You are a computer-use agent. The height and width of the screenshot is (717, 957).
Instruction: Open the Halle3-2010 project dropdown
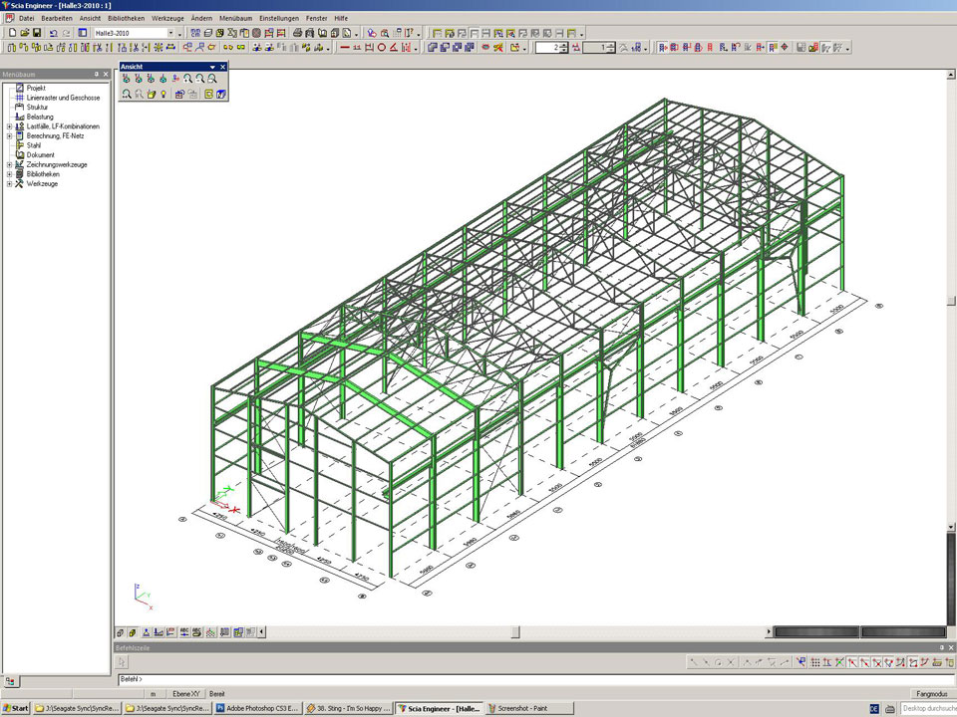point(170,33)
